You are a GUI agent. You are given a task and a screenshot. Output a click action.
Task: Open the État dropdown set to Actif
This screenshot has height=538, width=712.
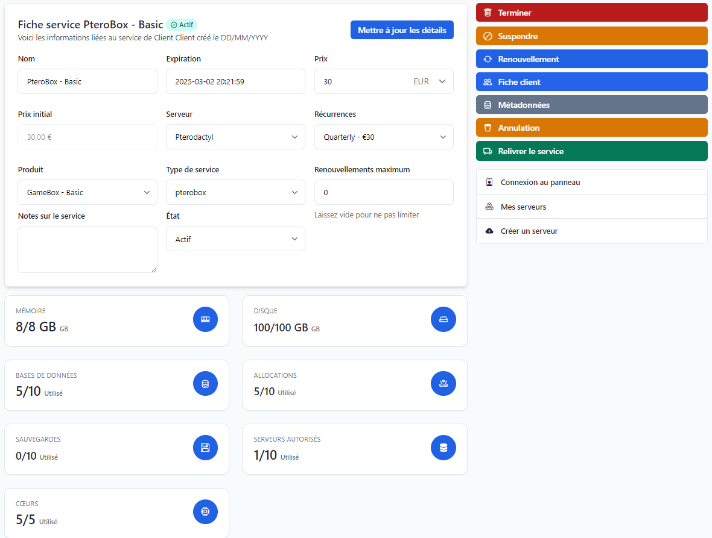[x=235, y=239]
